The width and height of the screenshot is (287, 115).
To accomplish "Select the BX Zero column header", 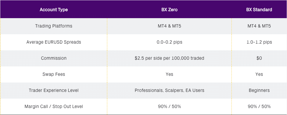I will pos(169,10).
